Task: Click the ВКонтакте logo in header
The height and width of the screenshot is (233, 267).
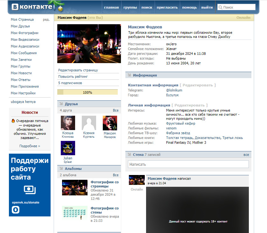Action: [x=32, y=7]
